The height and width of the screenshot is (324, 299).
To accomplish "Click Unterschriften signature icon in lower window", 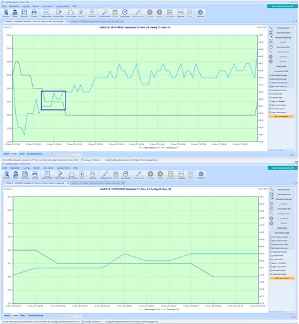I will tap(59, 175).
